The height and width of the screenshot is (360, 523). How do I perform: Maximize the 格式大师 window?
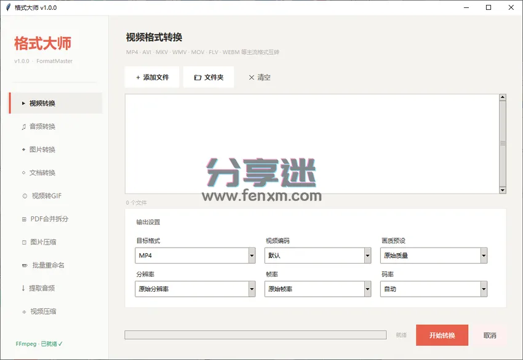tap(489, 7)
